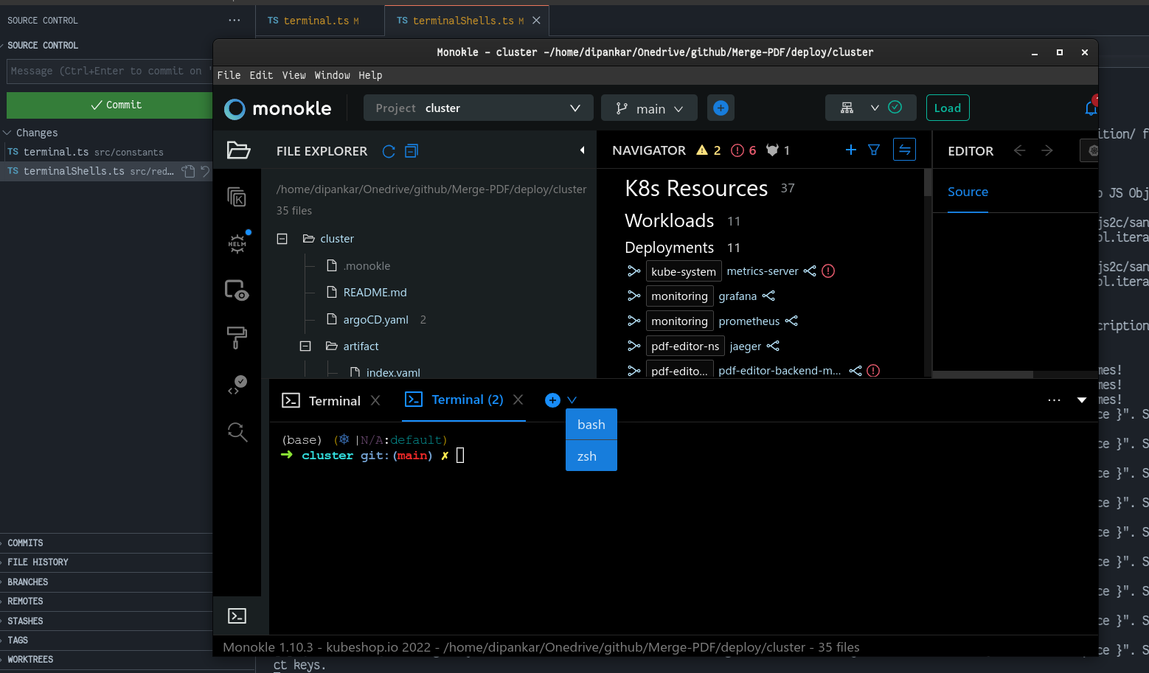Image resolution: width=1149 pixels, height=673 pixels.
Task: Collapse the artifact folder in file tree
Action: pos(305,346)
